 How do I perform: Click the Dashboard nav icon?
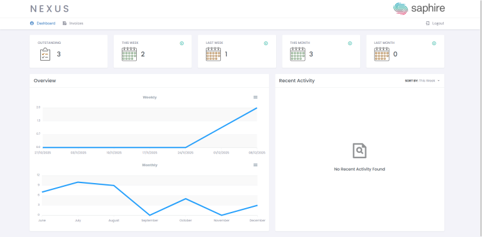click(x=32, y=23)
